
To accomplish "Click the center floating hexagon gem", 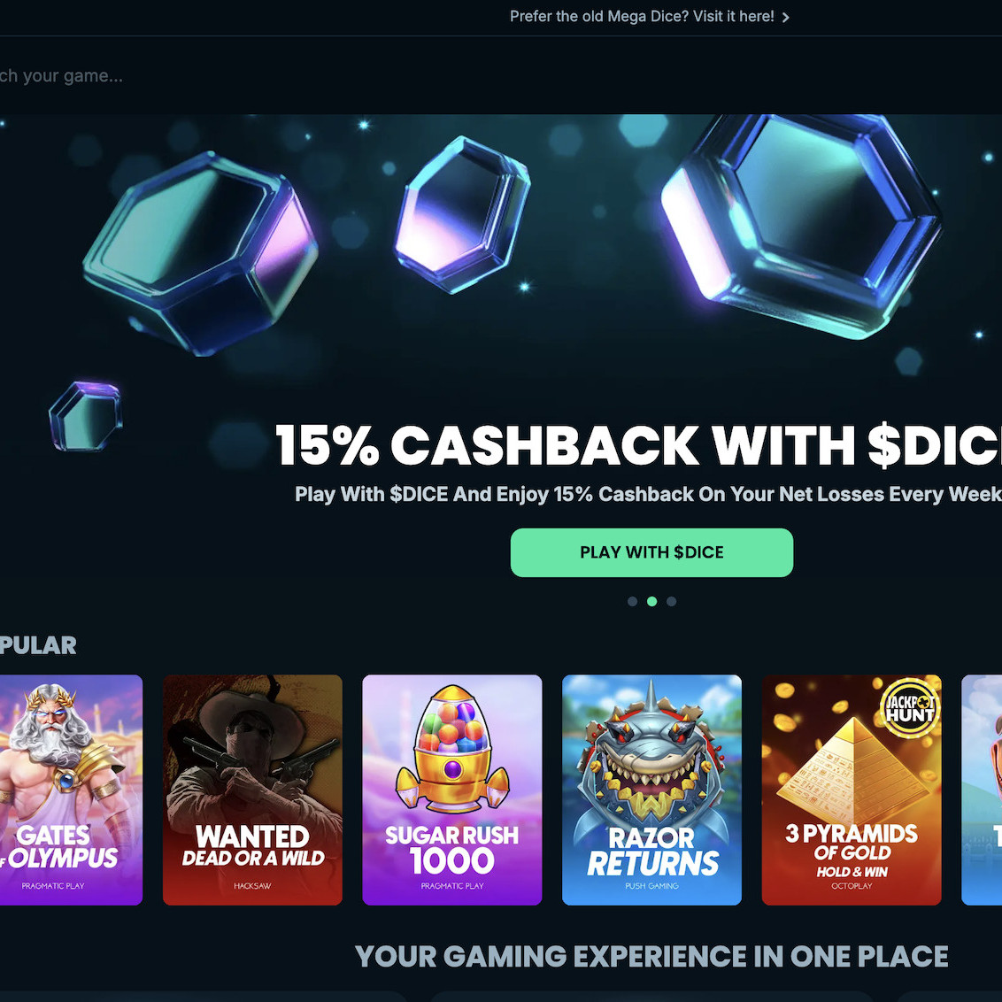I will [462, 215].
